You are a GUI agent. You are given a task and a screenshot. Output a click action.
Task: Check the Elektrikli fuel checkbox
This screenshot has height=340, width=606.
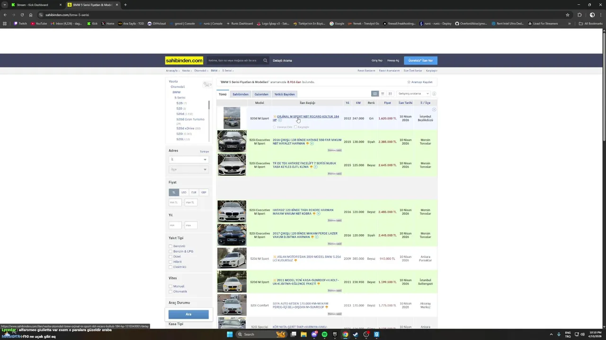coord(170,267)
